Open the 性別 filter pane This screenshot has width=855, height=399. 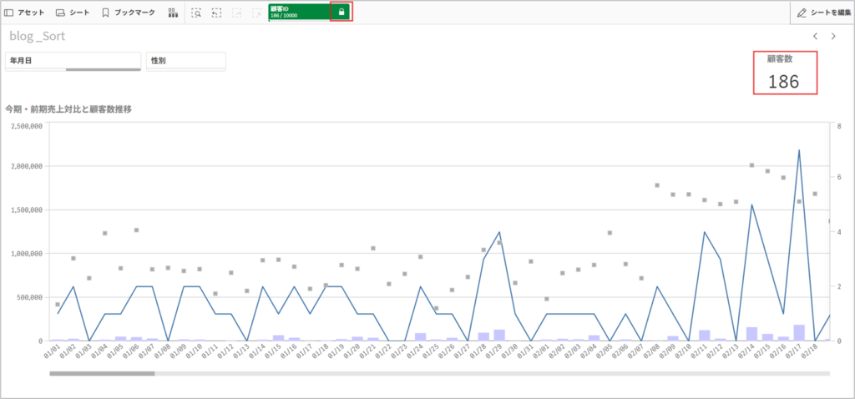185,60
